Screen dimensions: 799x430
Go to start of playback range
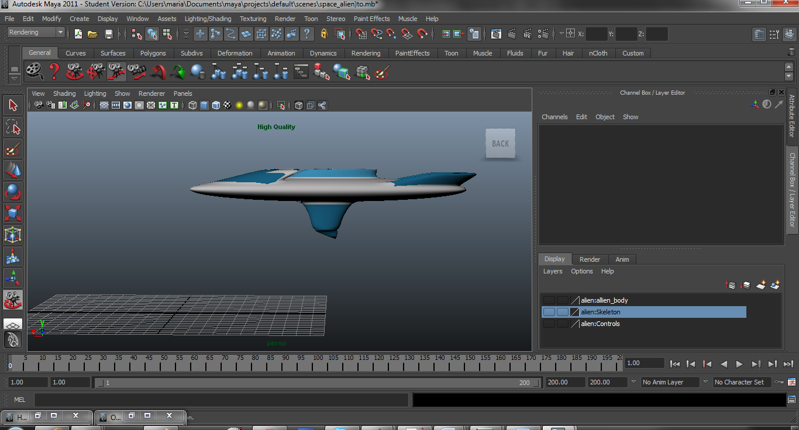click(675, 364)
